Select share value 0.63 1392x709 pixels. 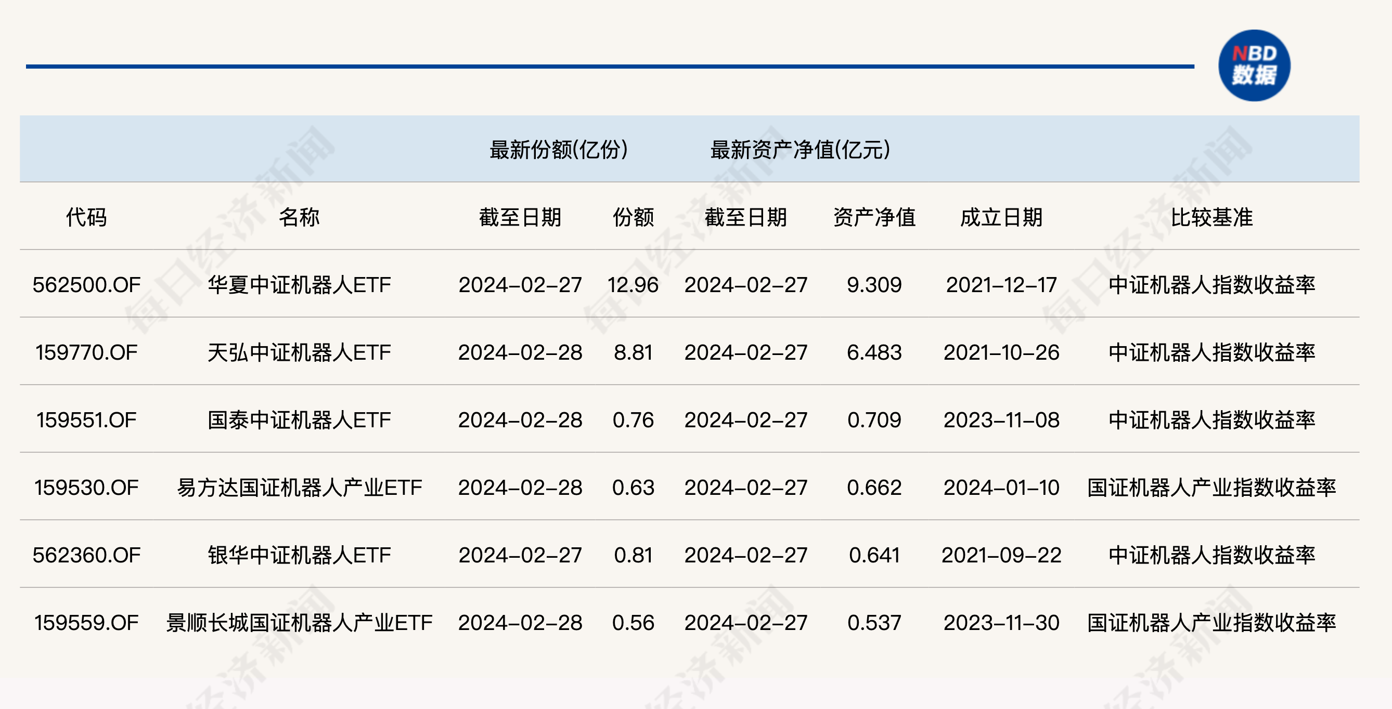633,487
